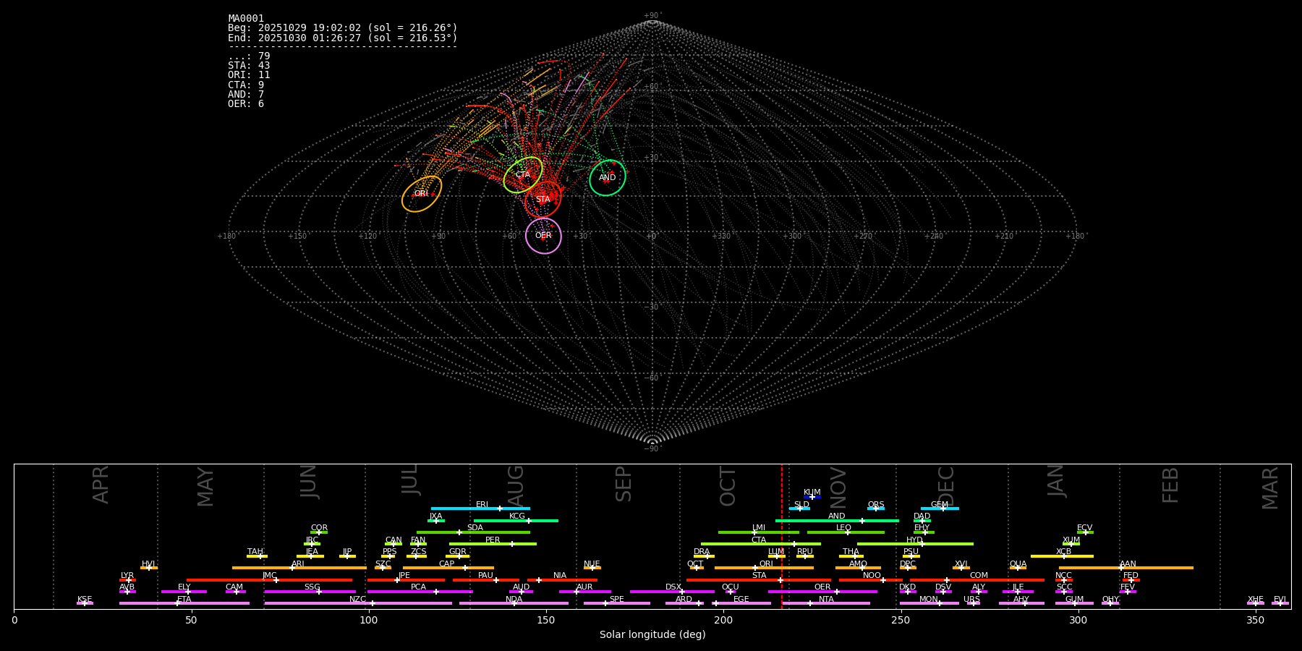The image size is (1302, 651).
Task: Click the 'STA: 43' legend entry
Action: pos(249,66)
